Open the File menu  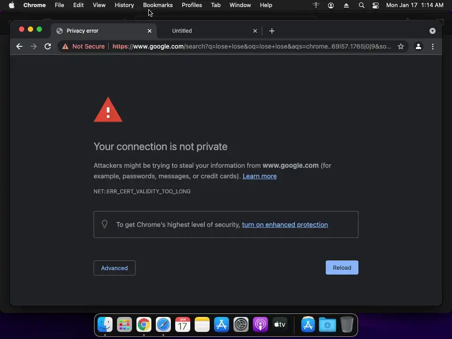(60, 5)
